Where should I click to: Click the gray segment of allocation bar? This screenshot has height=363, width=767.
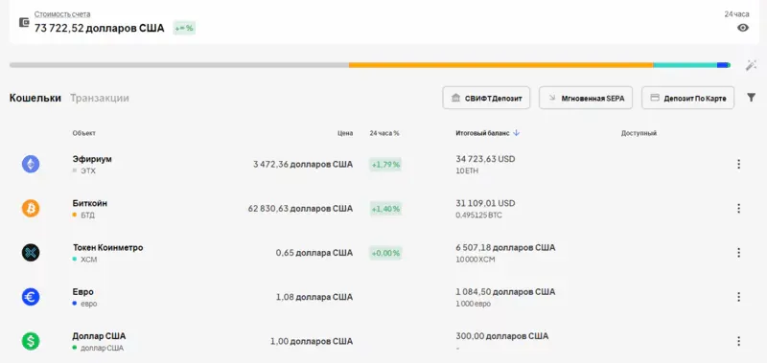tap(179, 65)
